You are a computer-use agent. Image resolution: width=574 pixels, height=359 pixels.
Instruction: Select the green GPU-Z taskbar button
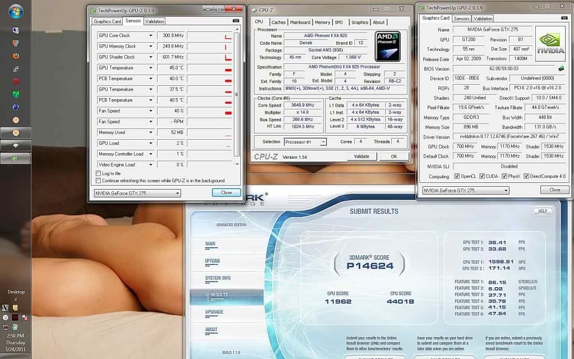click(x=16, y=158)
